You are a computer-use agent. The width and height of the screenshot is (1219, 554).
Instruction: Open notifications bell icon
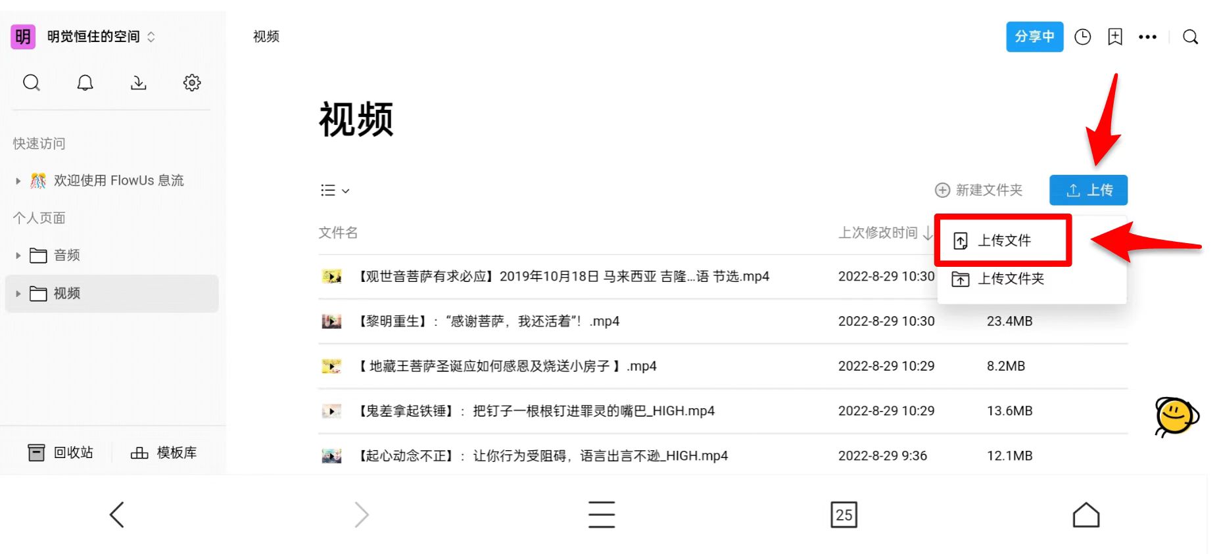tap(85, 83)
